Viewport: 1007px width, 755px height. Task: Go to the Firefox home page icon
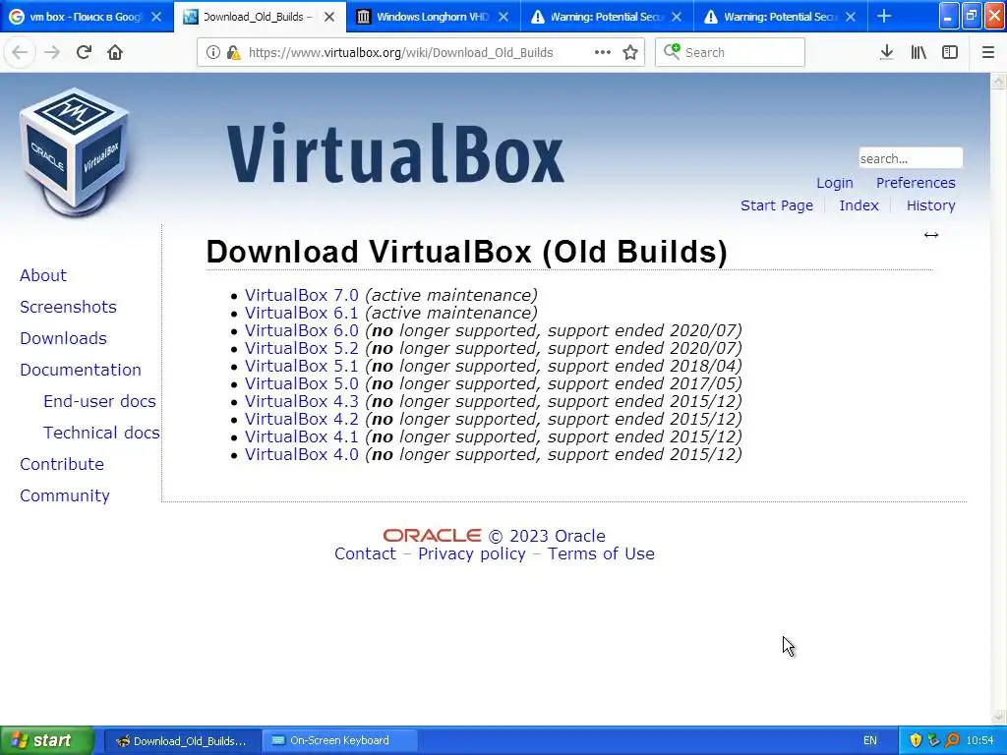(115, 52)
